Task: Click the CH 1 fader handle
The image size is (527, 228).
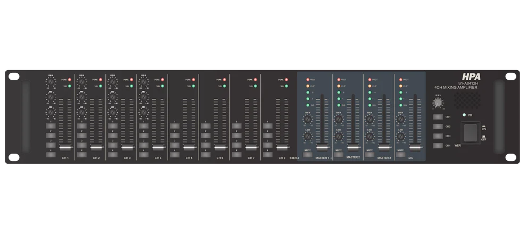Action: pyautogui.click(x=65, y=148)
